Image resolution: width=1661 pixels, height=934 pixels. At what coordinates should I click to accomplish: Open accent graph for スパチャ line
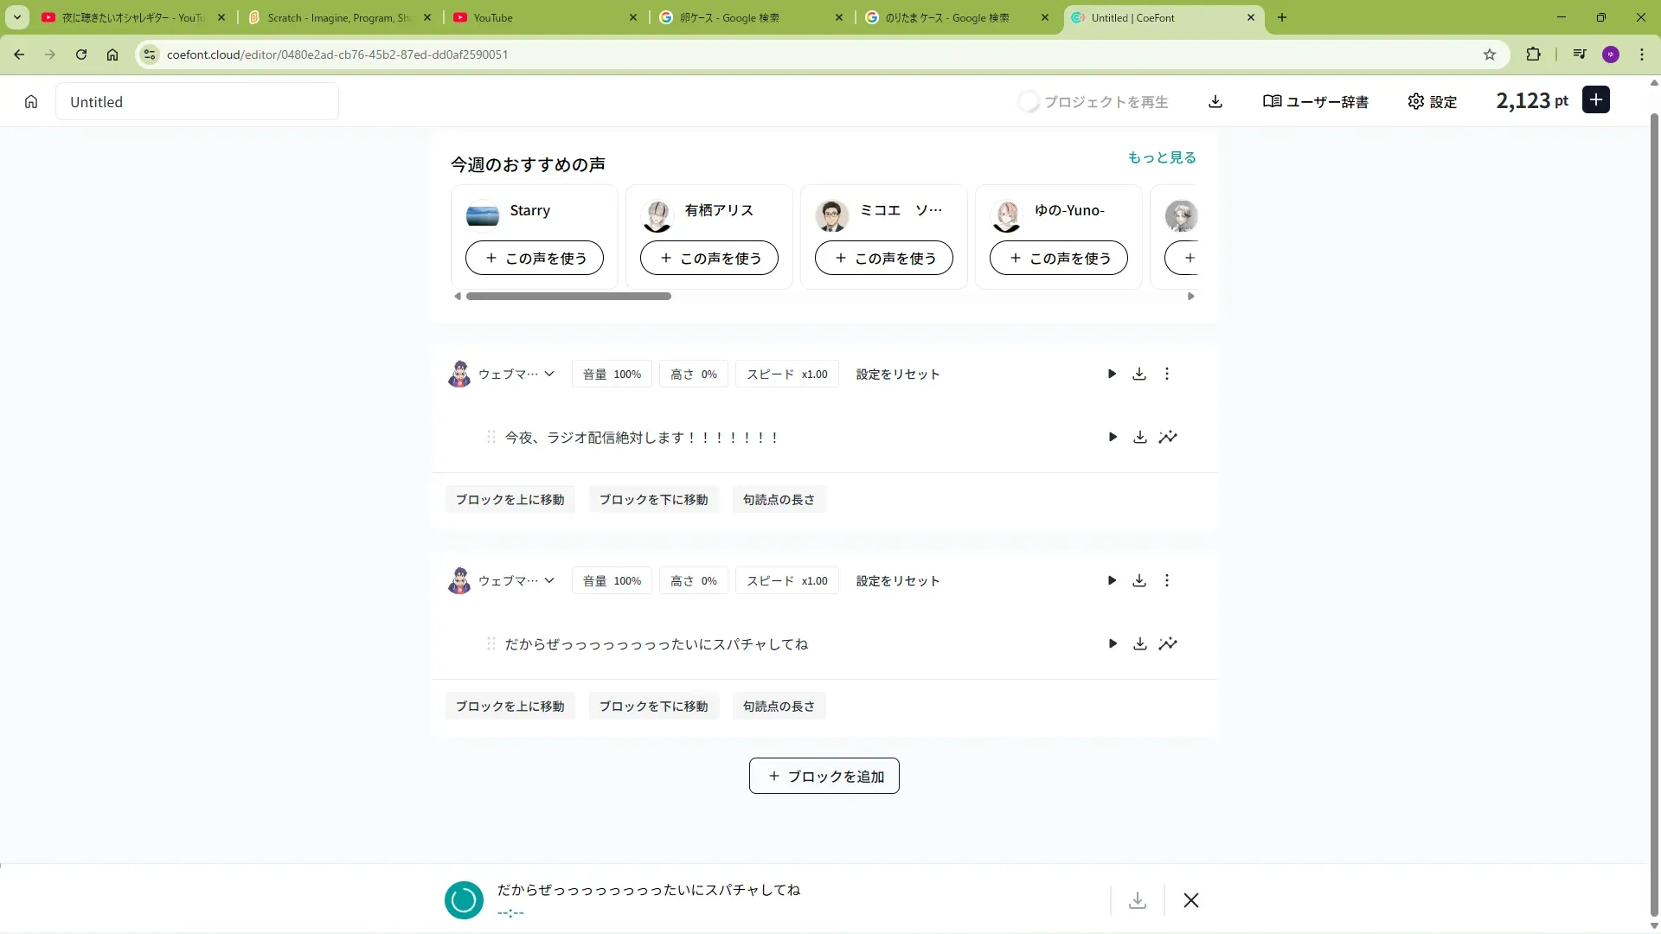1168,644
